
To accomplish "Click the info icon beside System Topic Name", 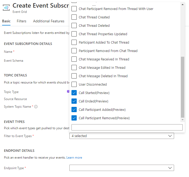I will tap(36, 107).
